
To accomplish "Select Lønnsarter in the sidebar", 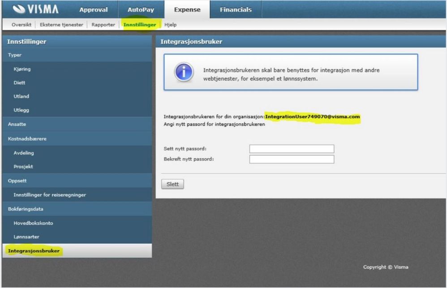I will 77,237.
